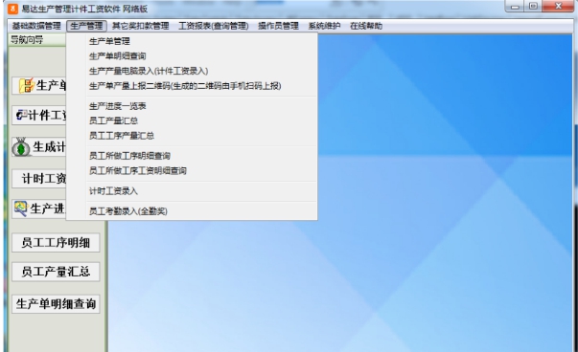
Task: Click the 导航向导 panel header
Action: (36, 40)
